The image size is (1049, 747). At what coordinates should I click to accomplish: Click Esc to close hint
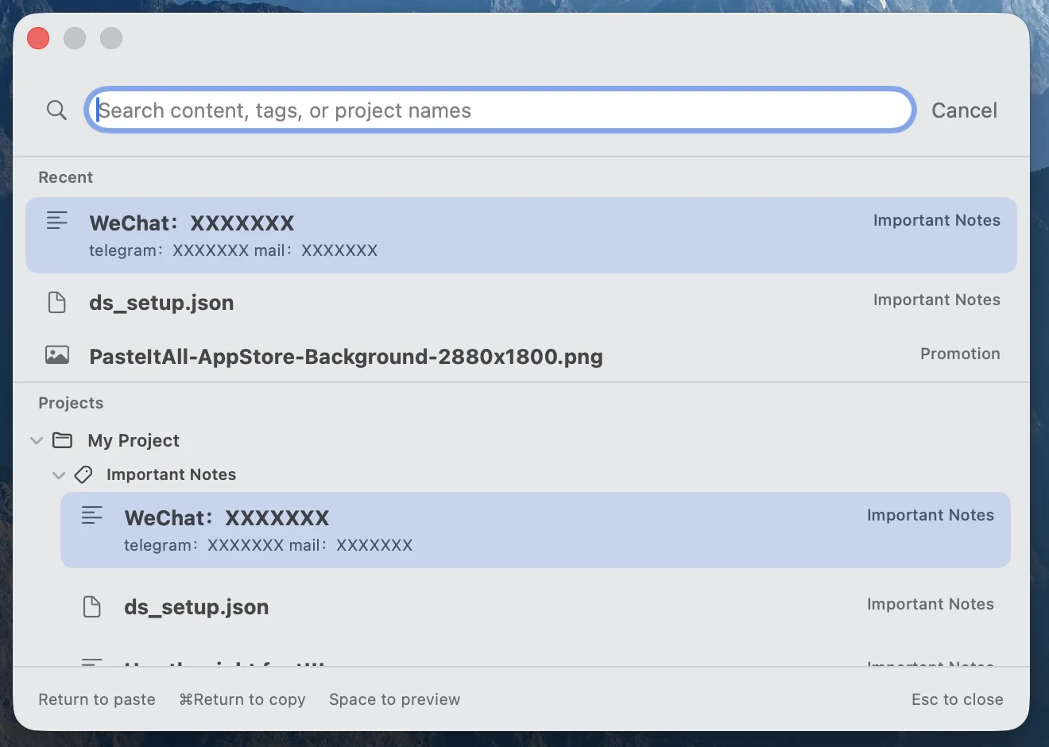pyautogui.click(x=957, y=699)
